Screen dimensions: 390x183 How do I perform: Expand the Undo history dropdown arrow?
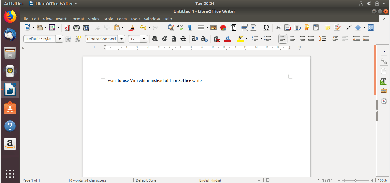click(149, 28)
